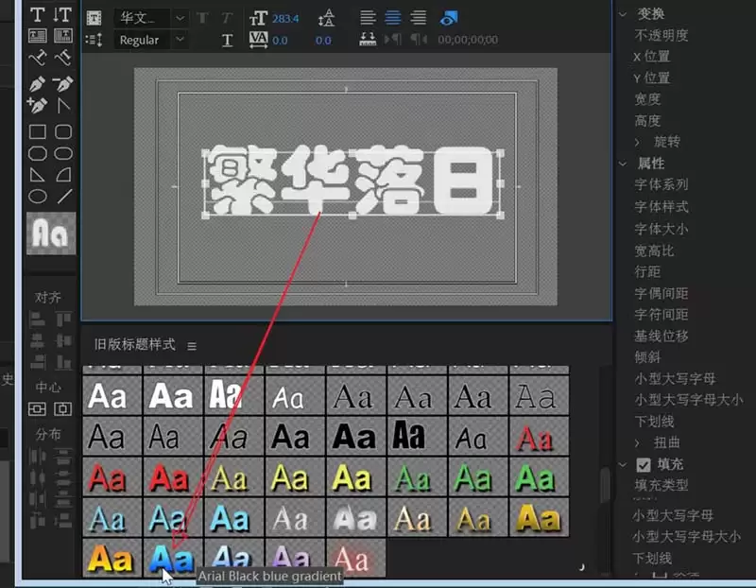756x588 pixels.
Task: Uncheck the 填充 checkbox
Action: [644, 464]
